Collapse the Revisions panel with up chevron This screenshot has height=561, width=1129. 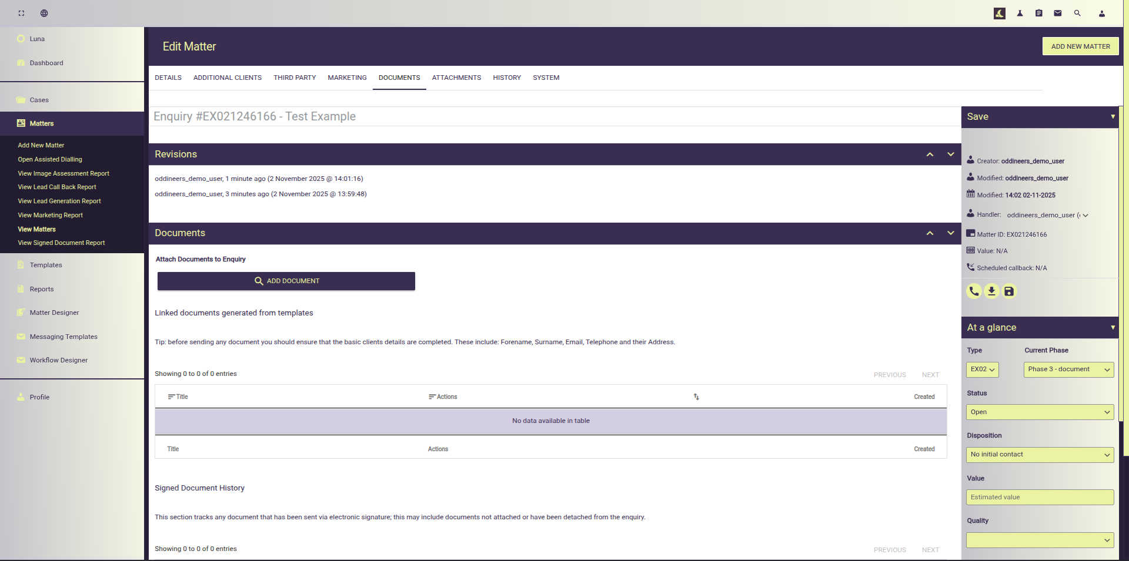(x=930, y=154)
